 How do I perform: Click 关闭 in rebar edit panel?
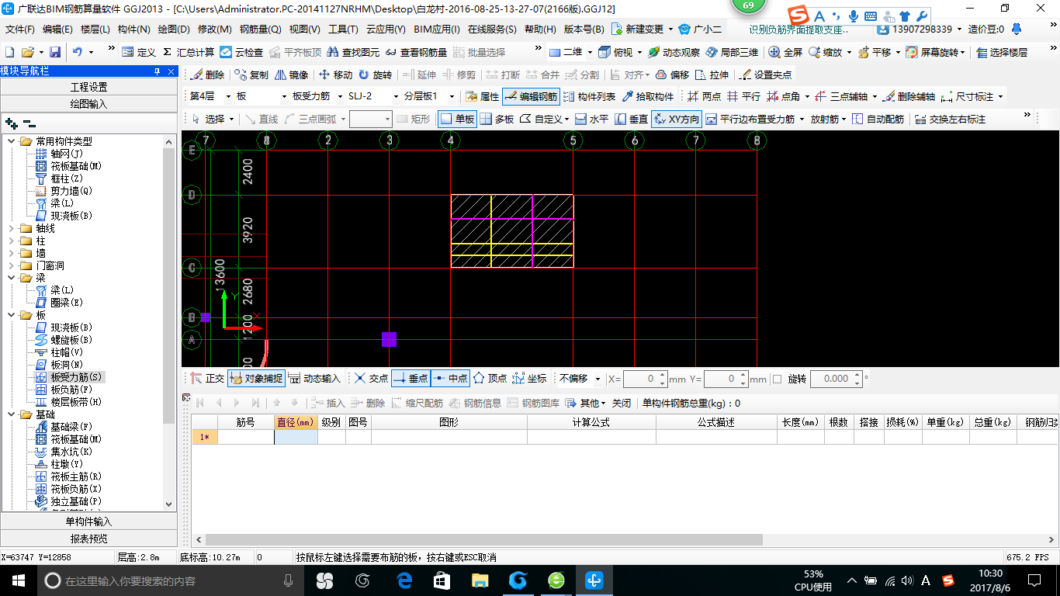click(x=622, y=404)
